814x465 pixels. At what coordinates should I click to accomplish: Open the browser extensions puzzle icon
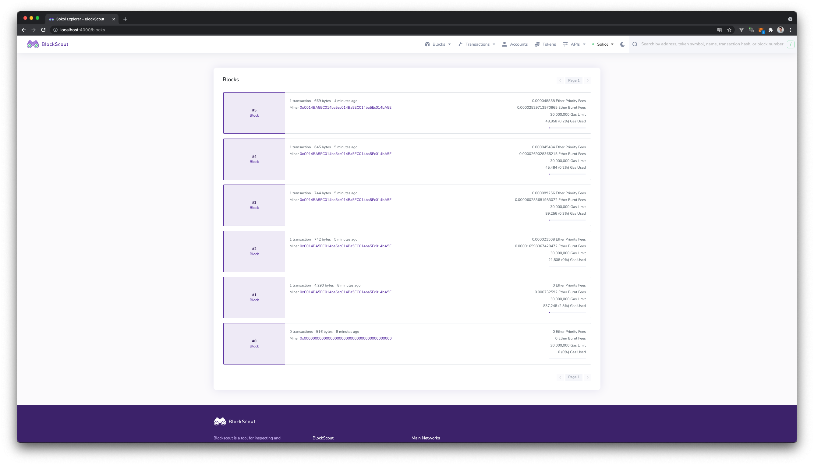click(x=771, y=30)
